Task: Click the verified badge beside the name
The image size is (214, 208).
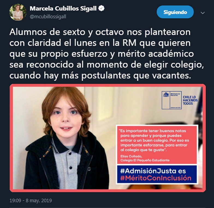Action: [102, 8]
